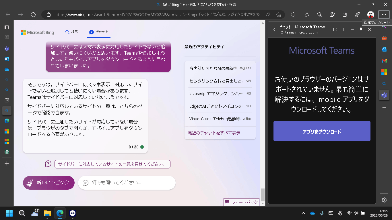The width and height of the screenshot is (392, 220).
Task: View site information lock icon
Action: tap(48, 15)
